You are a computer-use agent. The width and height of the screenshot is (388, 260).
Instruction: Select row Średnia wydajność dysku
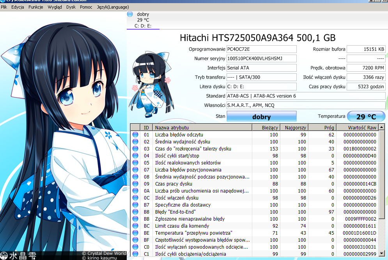tap(254, 142)
